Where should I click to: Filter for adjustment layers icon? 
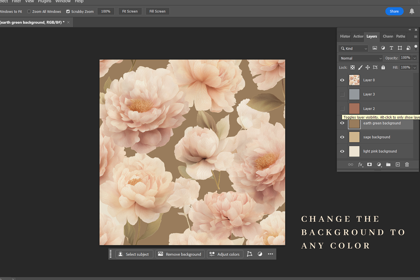click(x=383, y=48)
